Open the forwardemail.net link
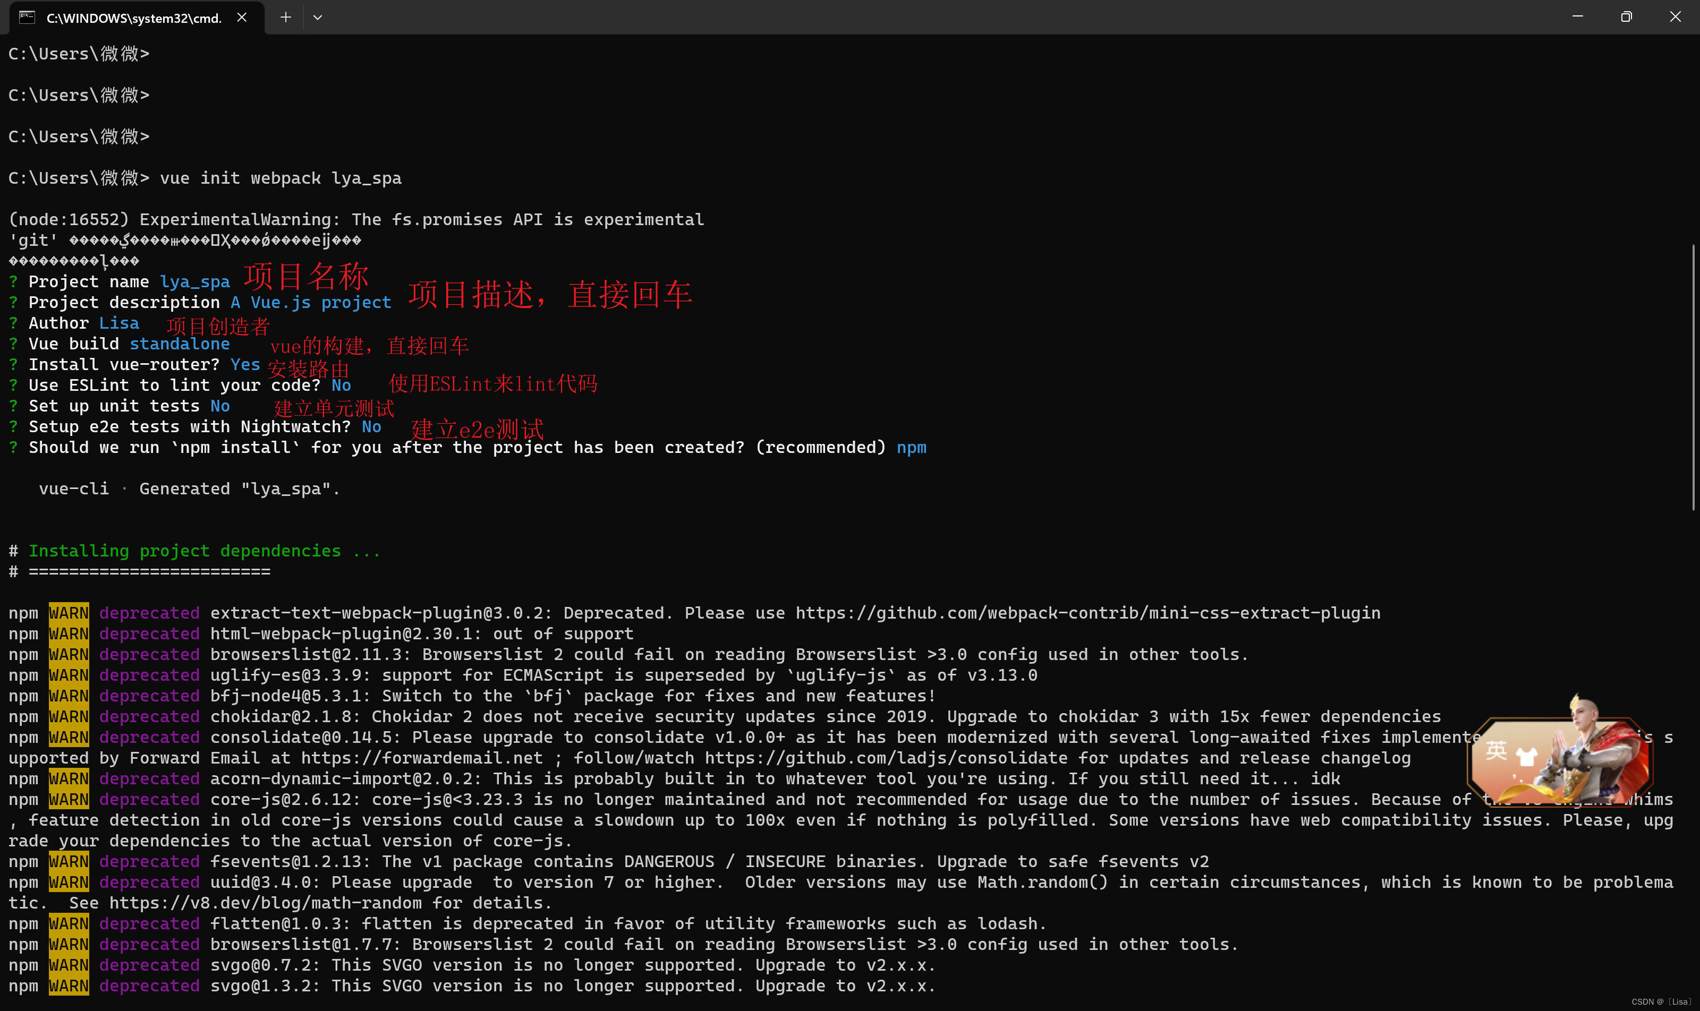Screen dimensions: 1700x1011 click(421, 758)
